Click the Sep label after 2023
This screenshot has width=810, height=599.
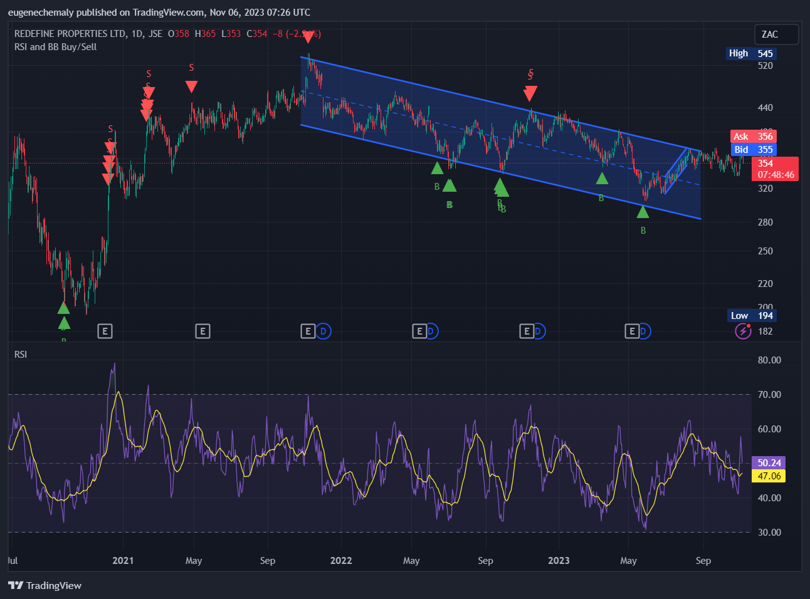tap(703, 561)
